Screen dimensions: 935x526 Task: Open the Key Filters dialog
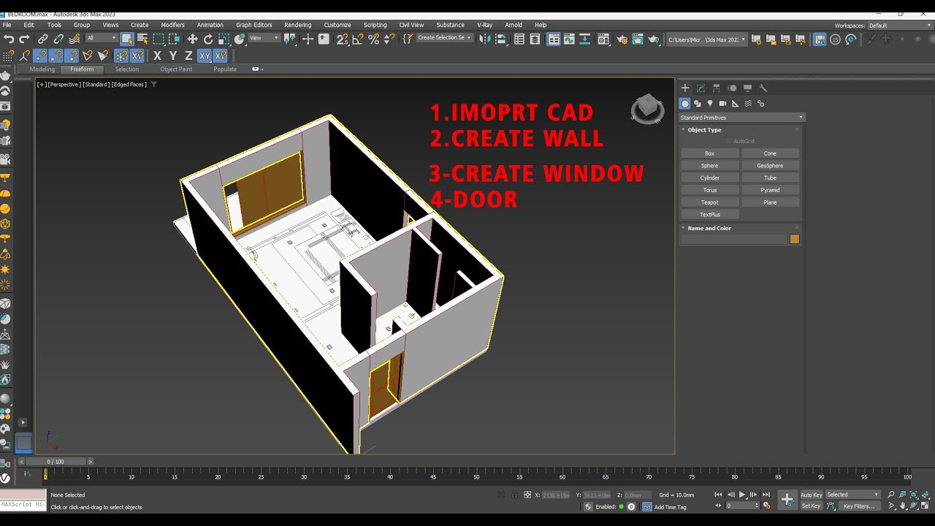858,506
